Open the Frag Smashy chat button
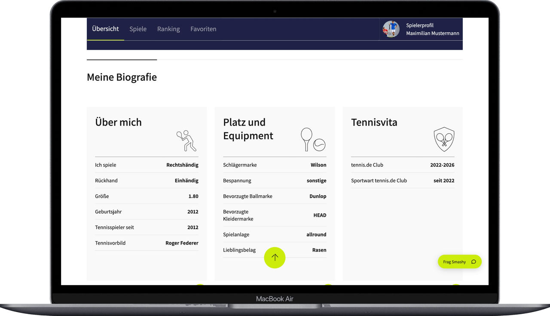This screenshot has width=550, height=316. coord(459,262)
